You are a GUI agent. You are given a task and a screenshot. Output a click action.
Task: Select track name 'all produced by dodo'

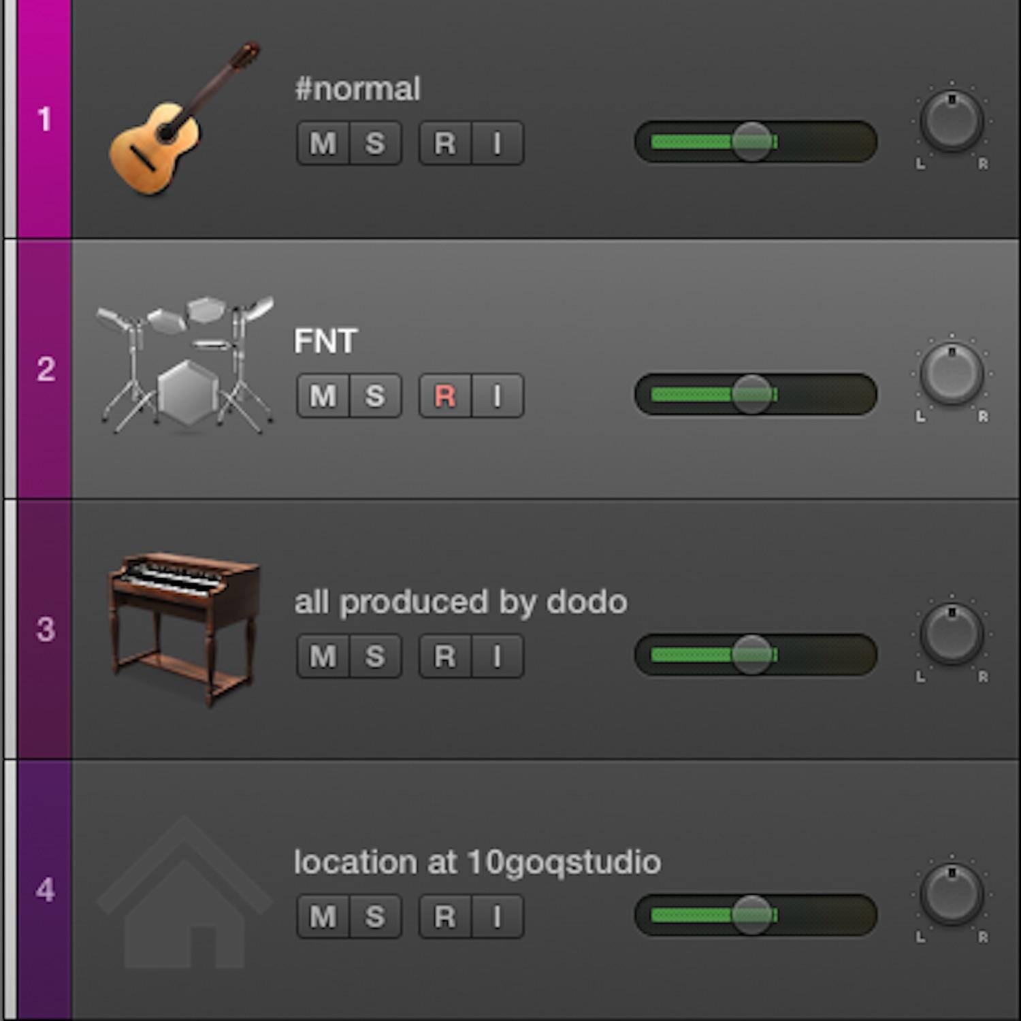tap(460, 602)
